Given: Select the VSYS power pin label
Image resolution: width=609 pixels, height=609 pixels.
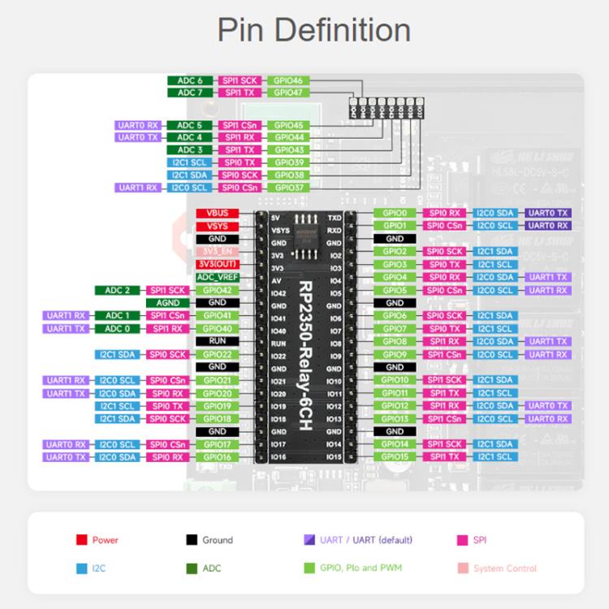Looking at the screenshot, I should coord(218,226).
